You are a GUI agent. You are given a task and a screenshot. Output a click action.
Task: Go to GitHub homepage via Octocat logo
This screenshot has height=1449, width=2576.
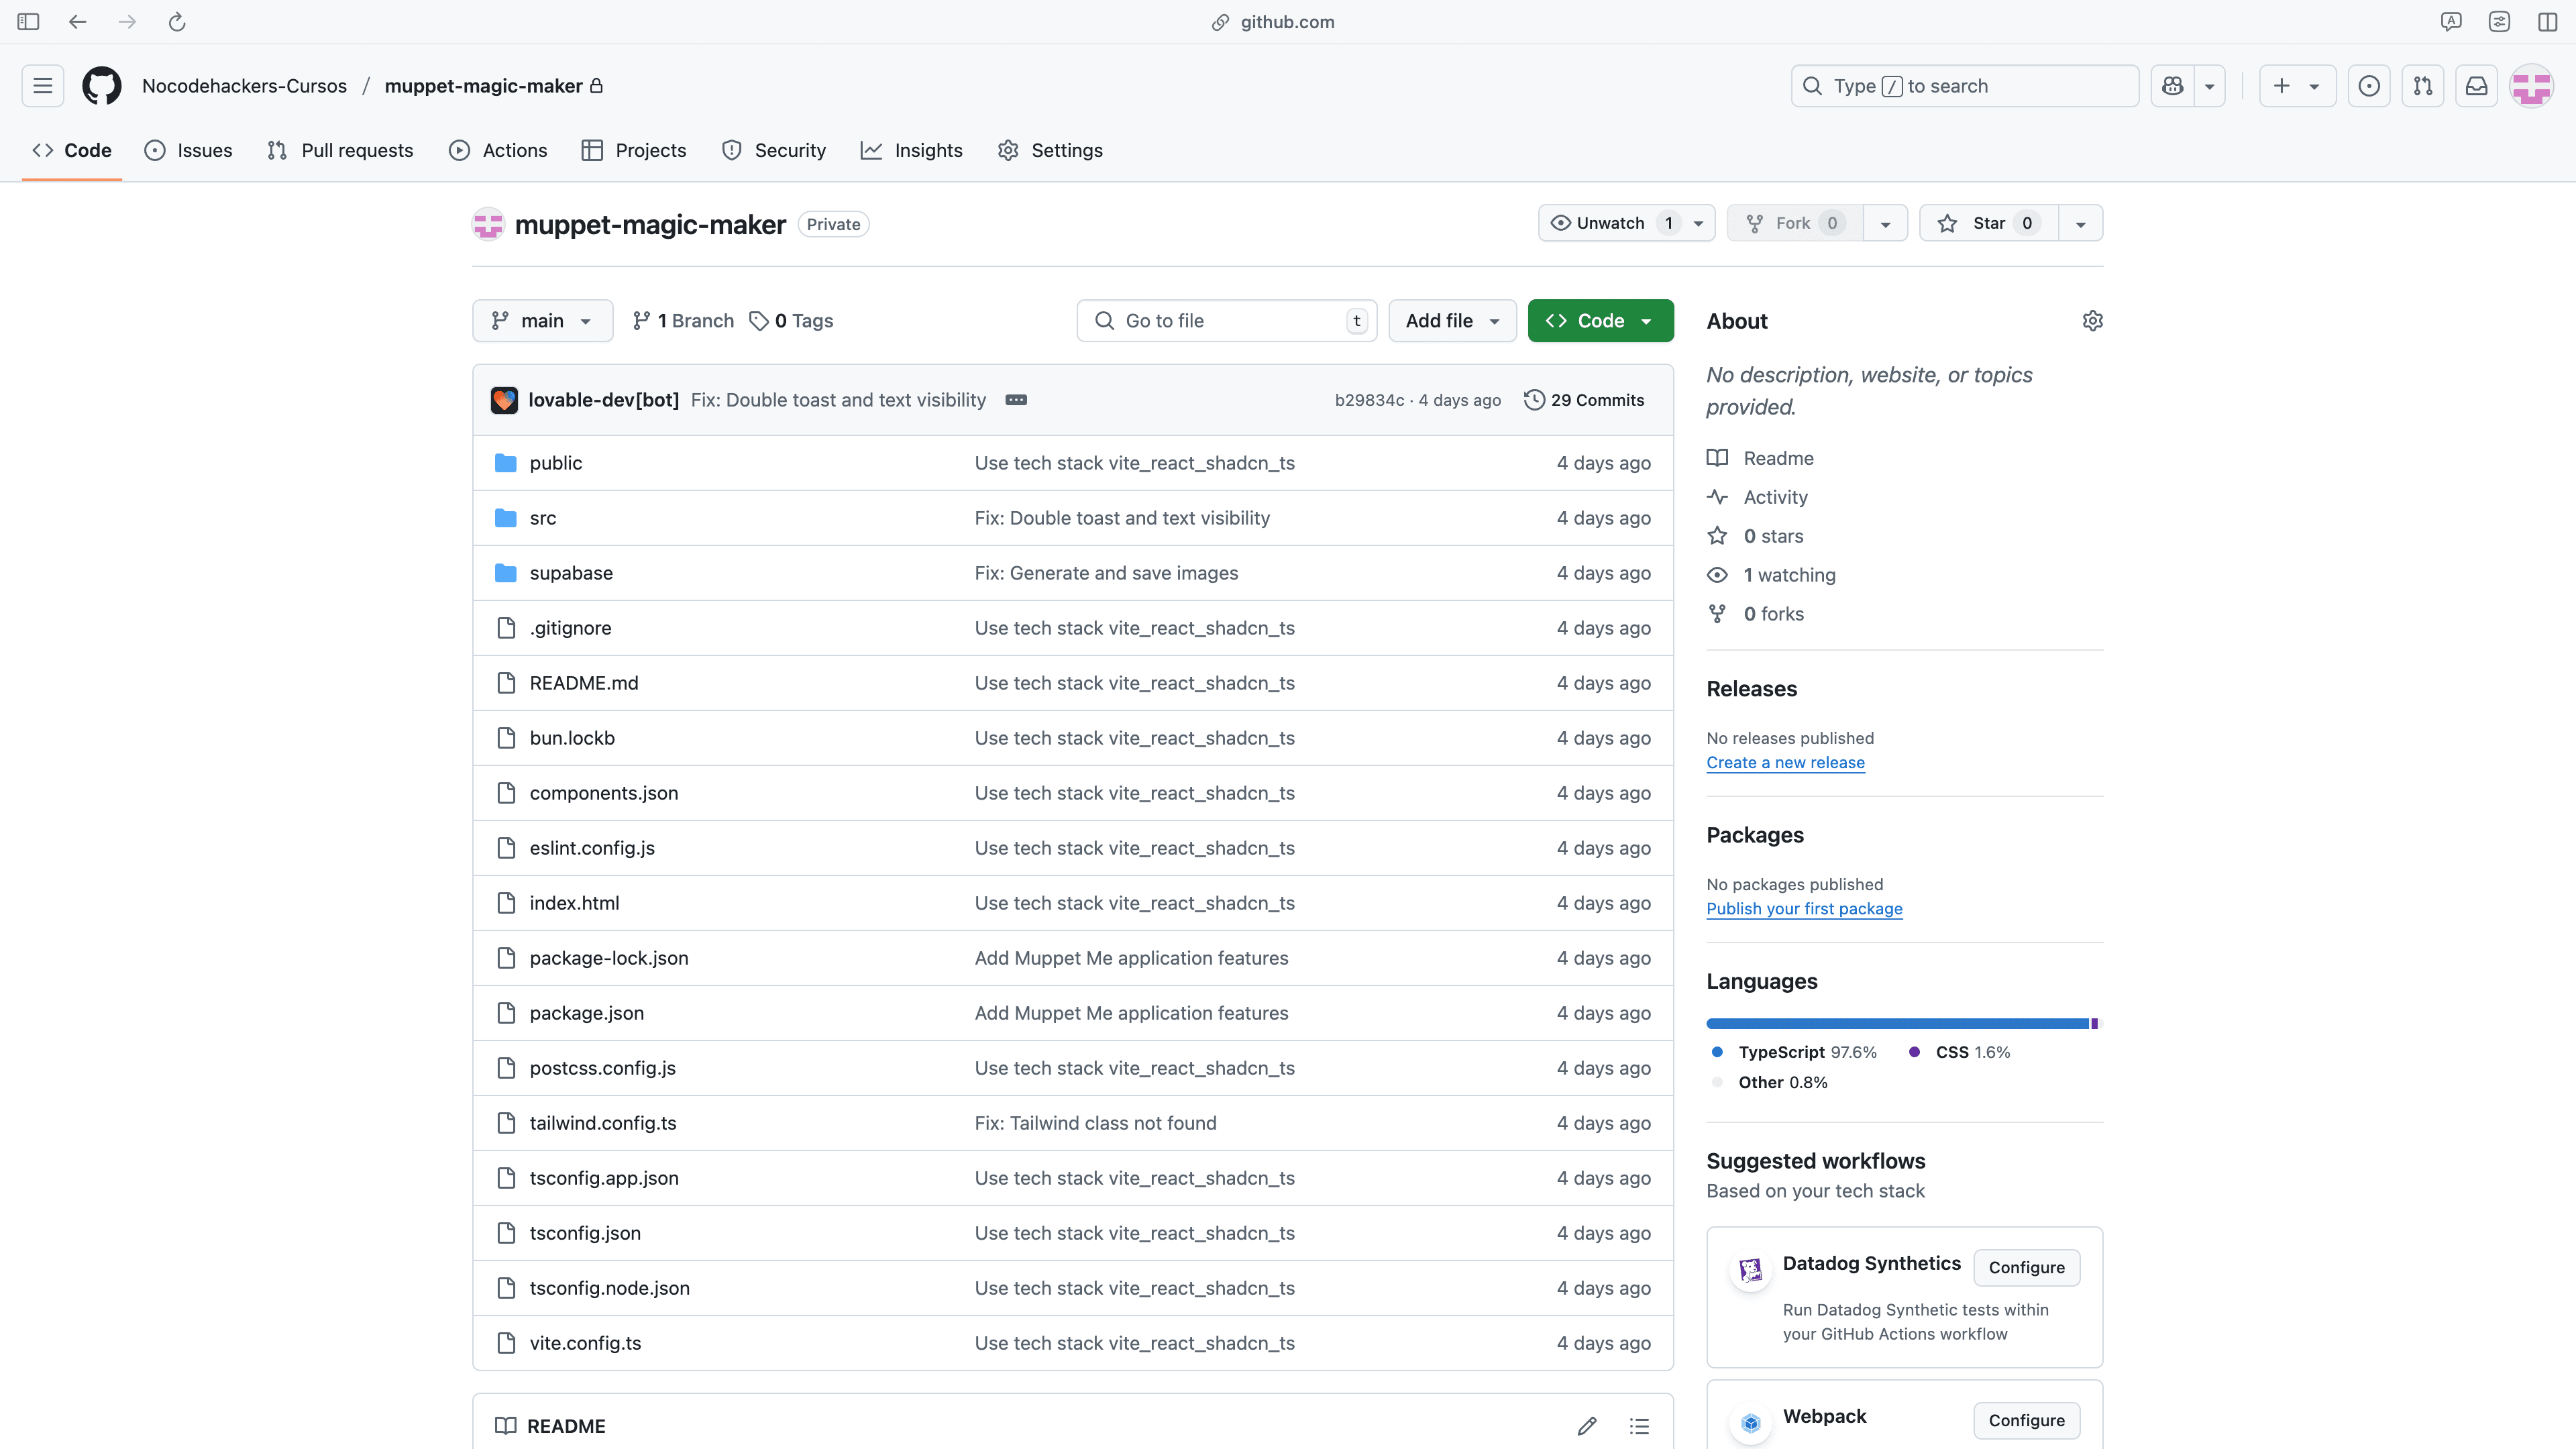[102, 86]
